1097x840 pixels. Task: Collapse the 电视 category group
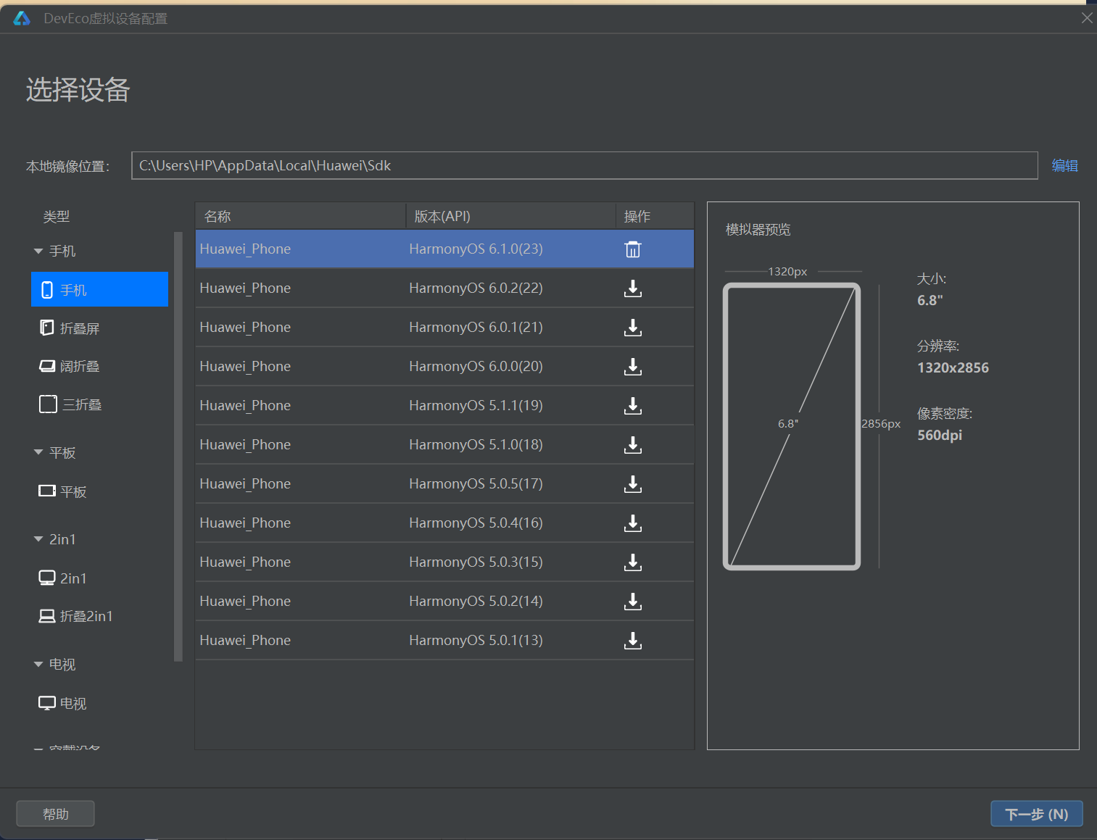[x=38, y=664]
